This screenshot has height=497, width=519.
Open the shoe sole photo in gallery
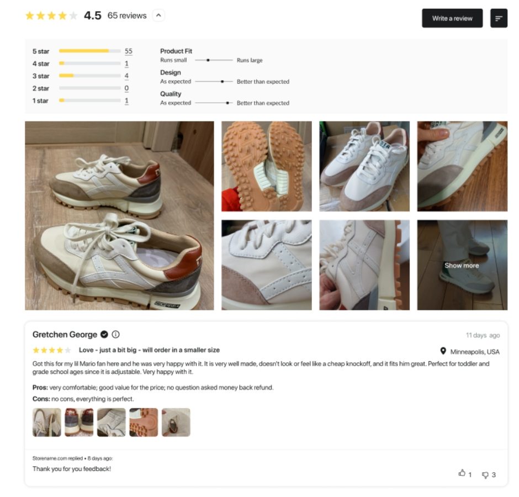point(266,166)
